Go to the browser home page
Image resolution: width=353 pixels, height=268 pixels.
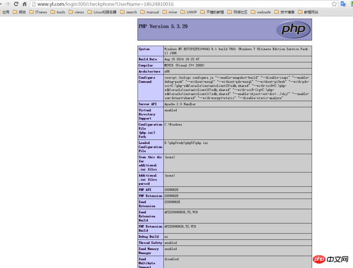(25, 4)
